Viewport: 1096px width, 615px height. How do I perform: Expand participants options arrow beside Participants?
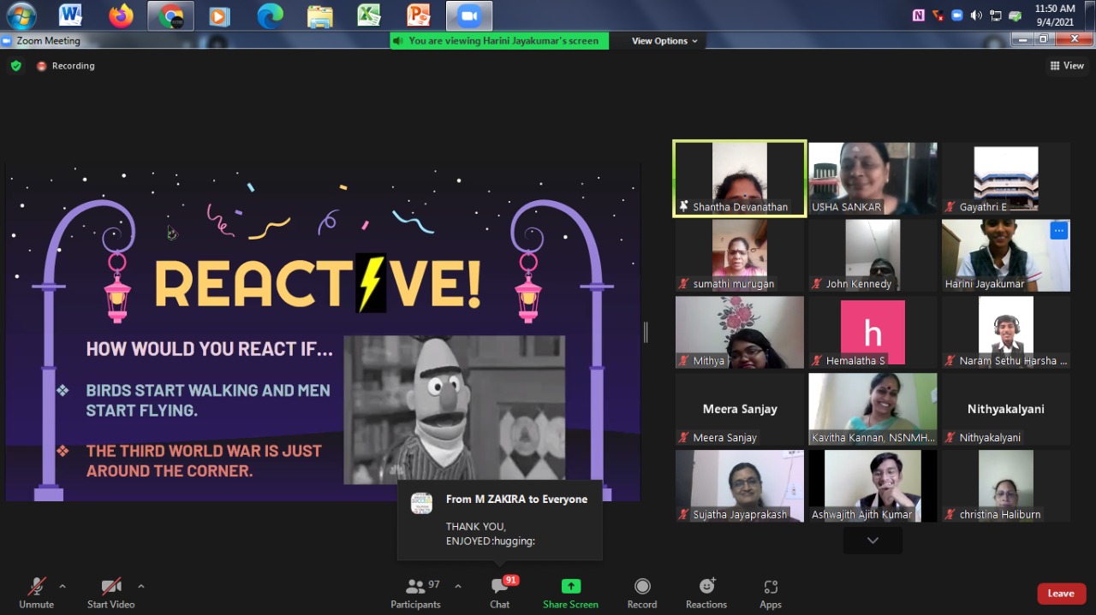[457, 586]
